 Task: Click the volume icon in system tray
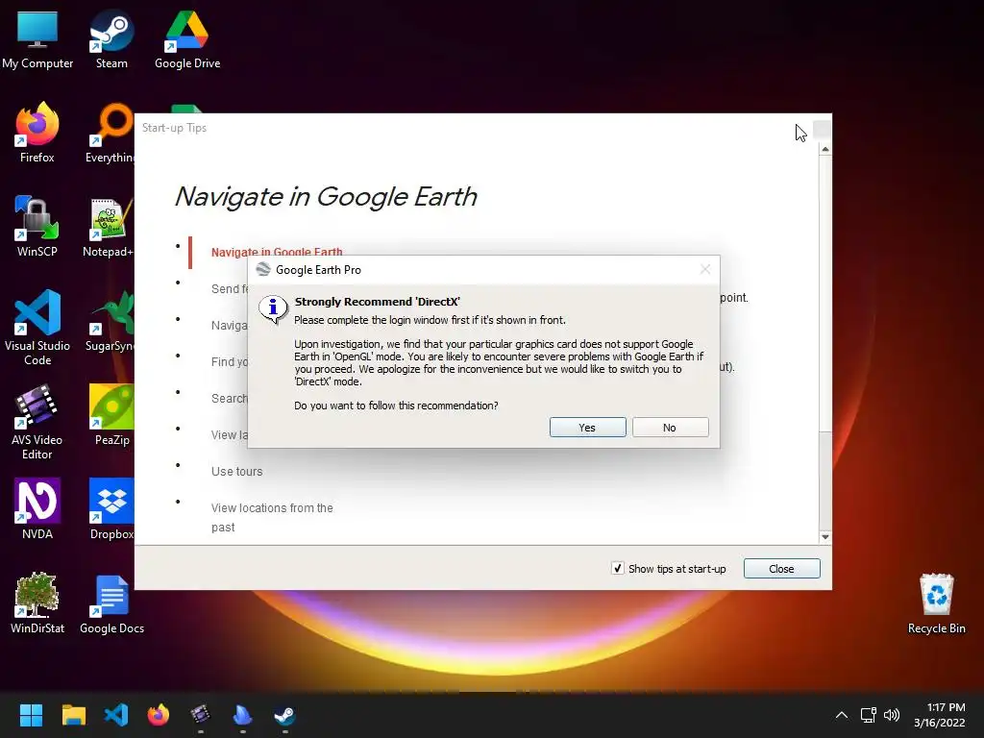(891, 715)
